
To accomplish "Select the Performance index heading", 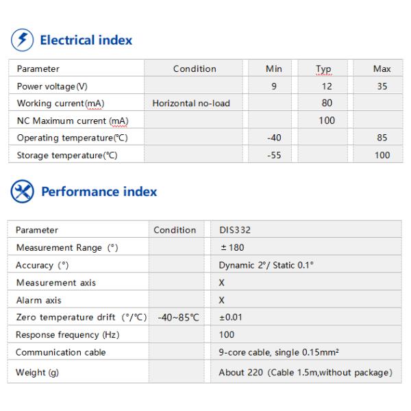I will click(99, 192).
